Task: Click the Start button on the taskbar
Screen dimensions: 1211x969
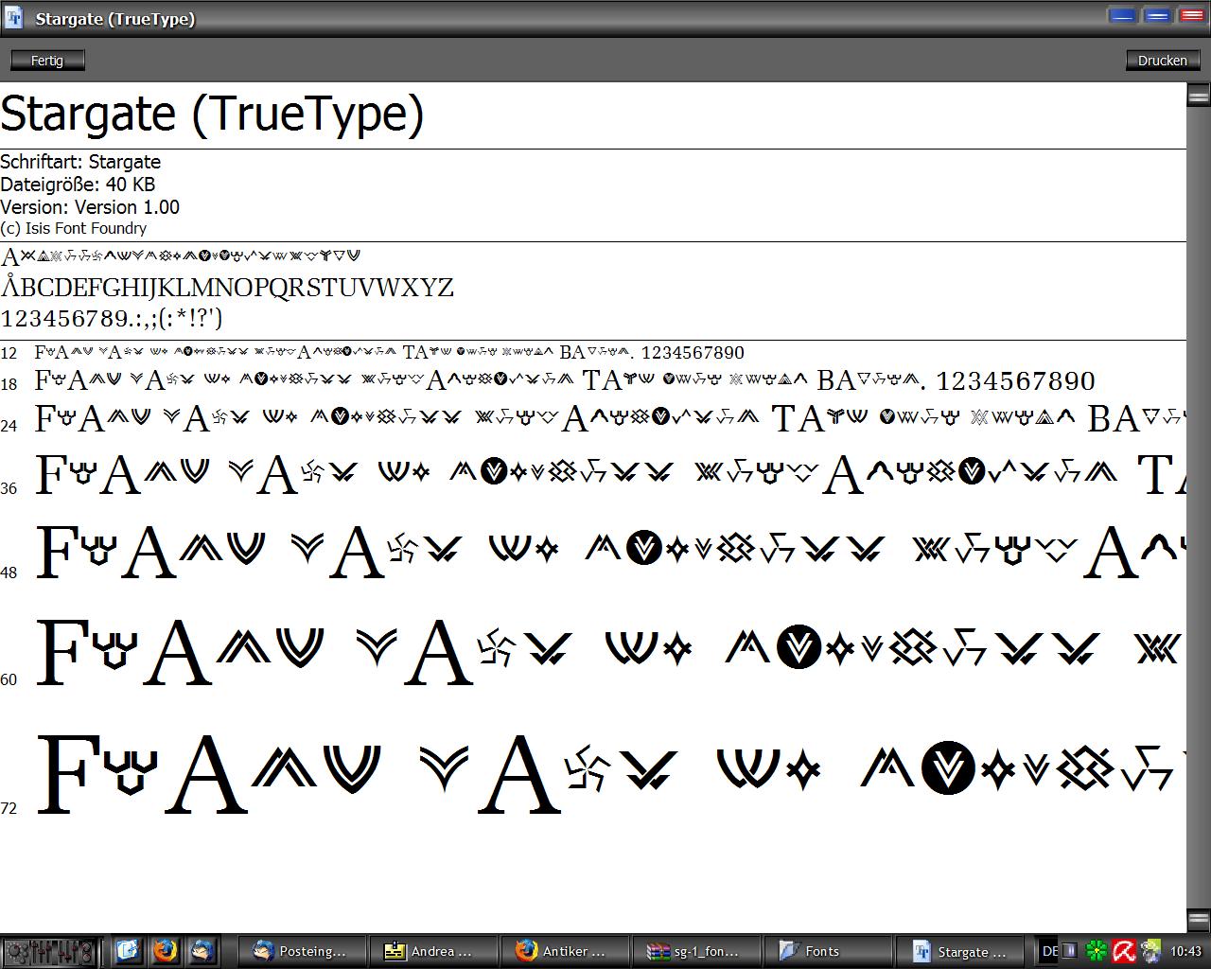Action: click(48, 950)
